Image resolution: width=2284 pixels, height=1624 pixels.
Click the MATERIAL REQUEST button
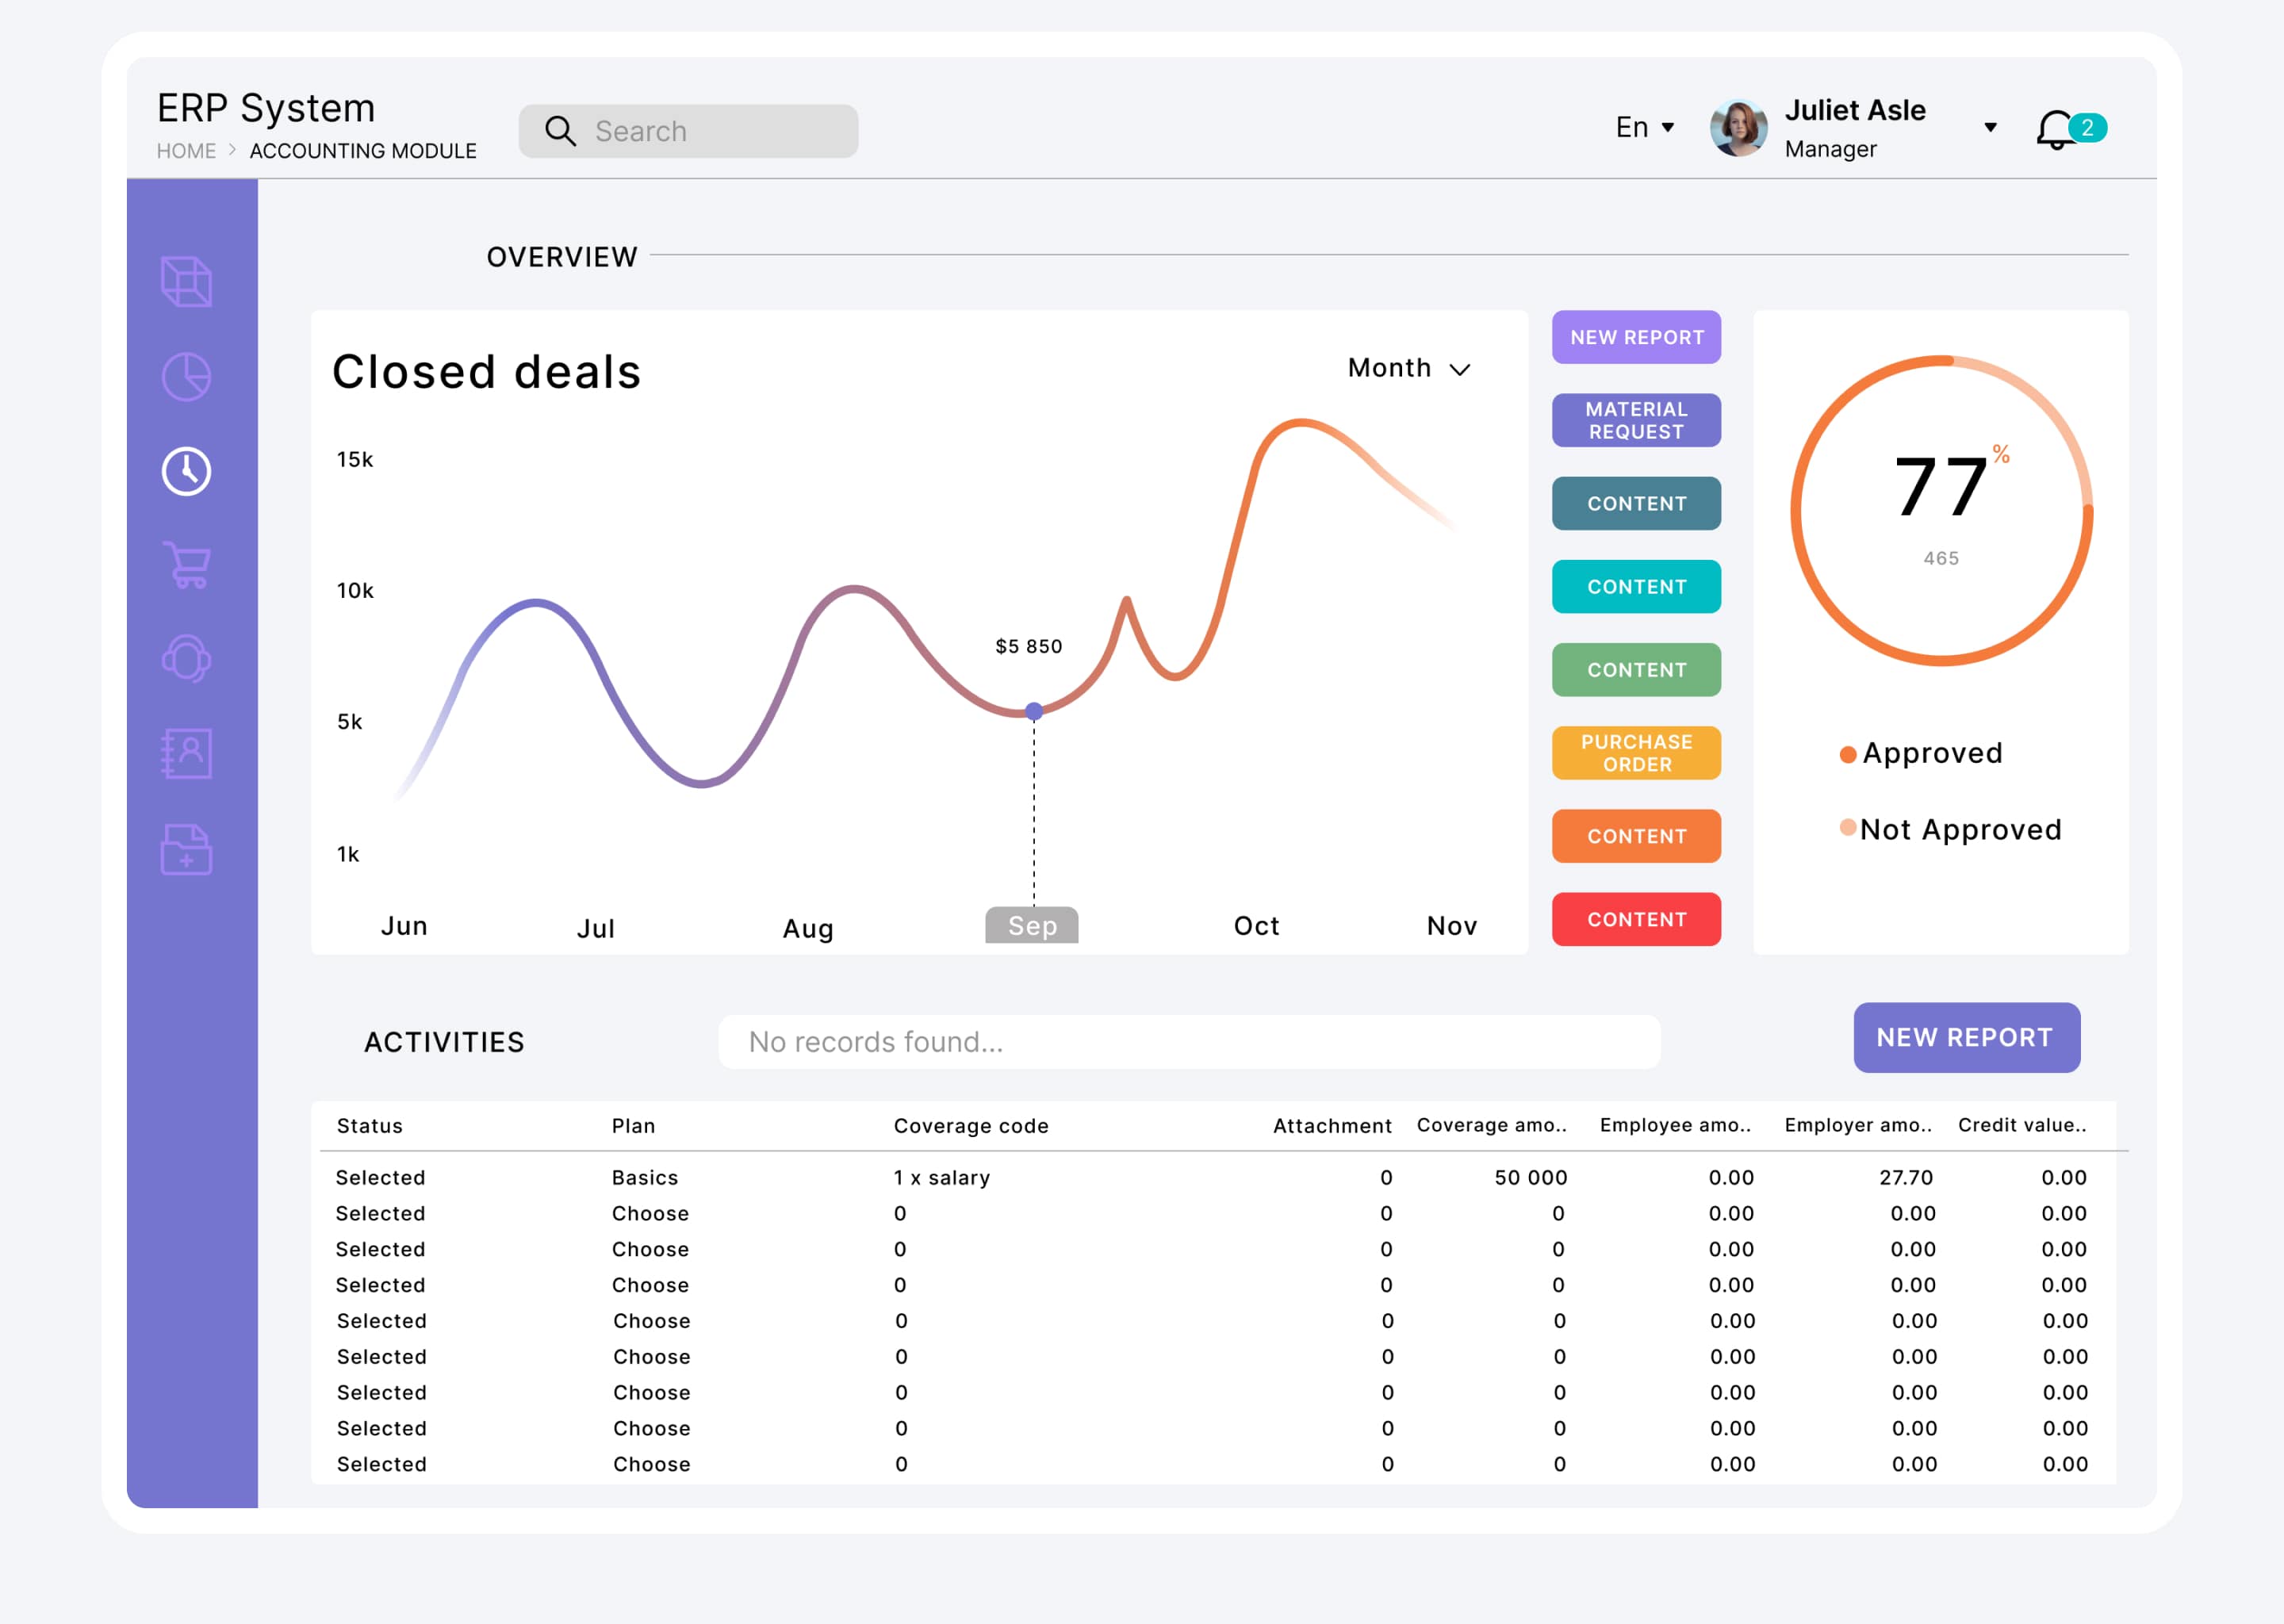1635,420
